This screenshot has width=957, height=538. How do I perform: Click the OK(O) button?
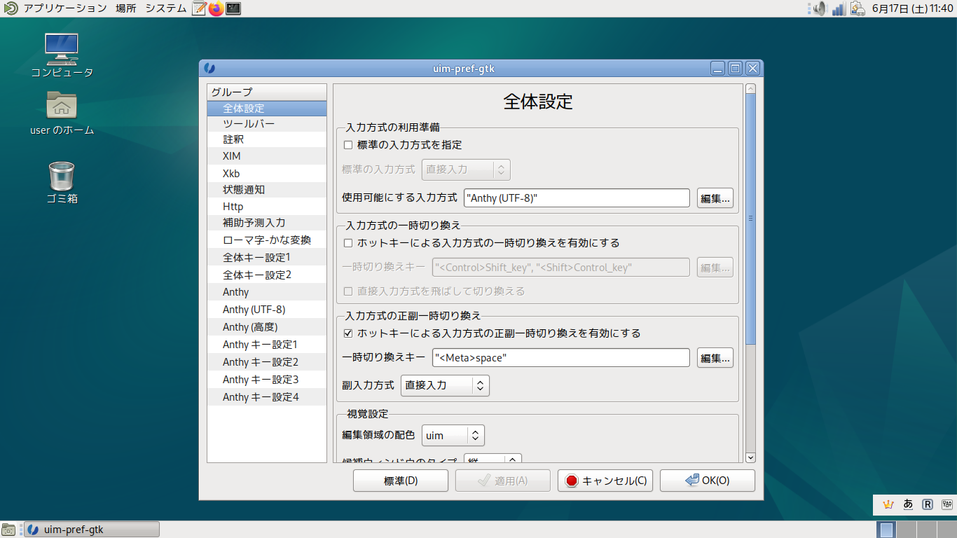[708, 481]
